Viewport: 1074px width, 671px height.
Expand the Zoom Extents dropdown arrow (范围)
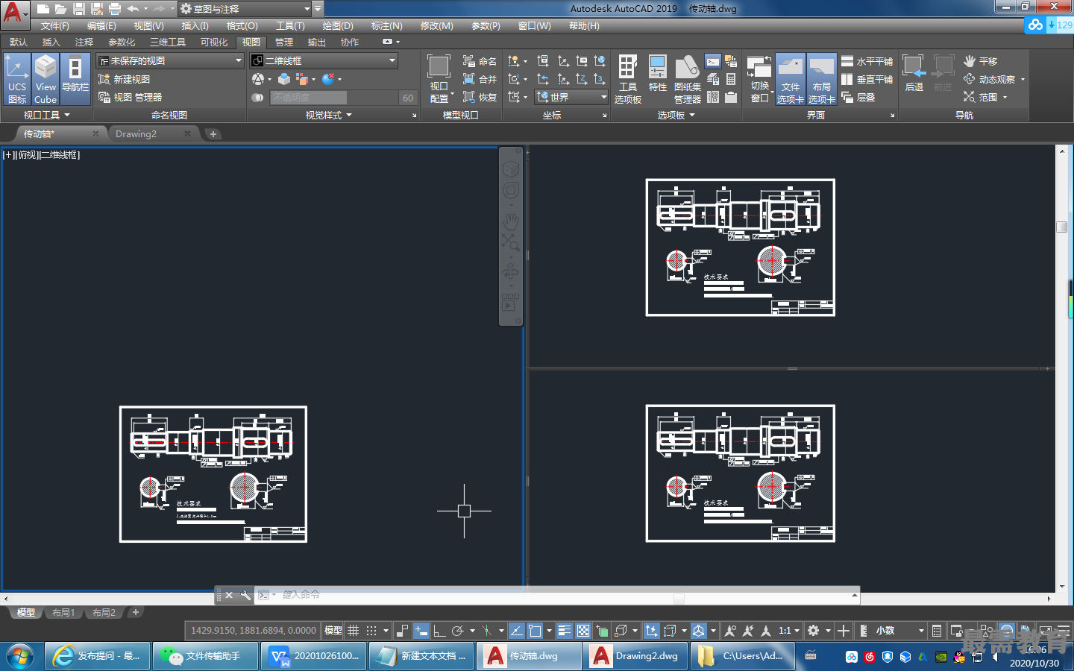pyautogui.click(x=1005, y=97)
